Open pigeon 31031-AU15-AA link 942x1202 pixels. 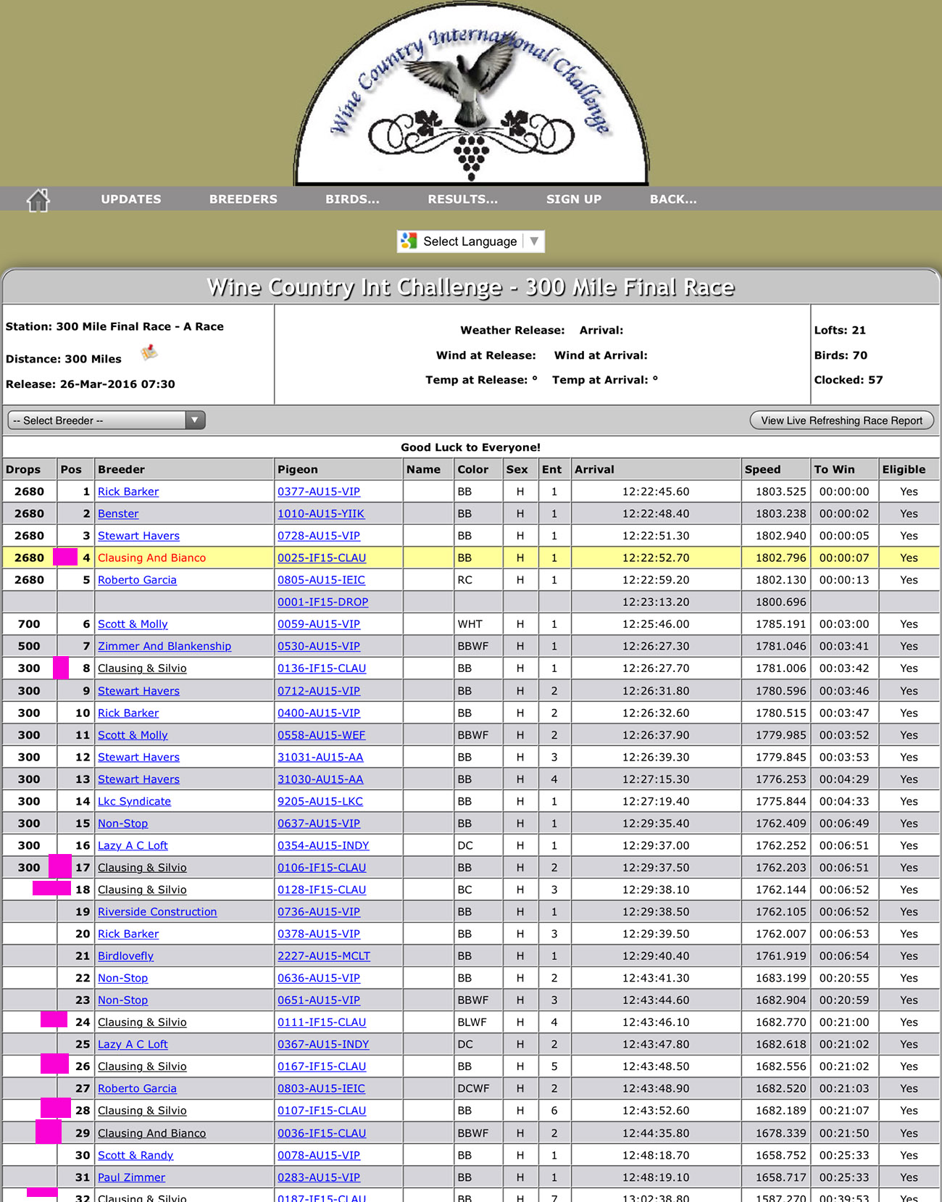320,757
